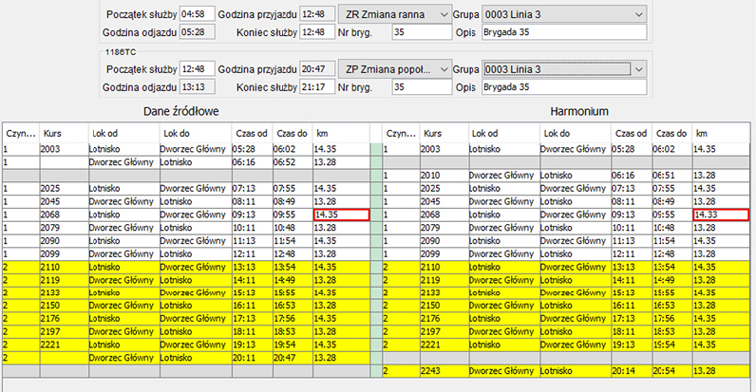Click the Nr bryg. field in first section
Image resolution: width=756 pixels, height=392 pixels.
coord(421,32)
